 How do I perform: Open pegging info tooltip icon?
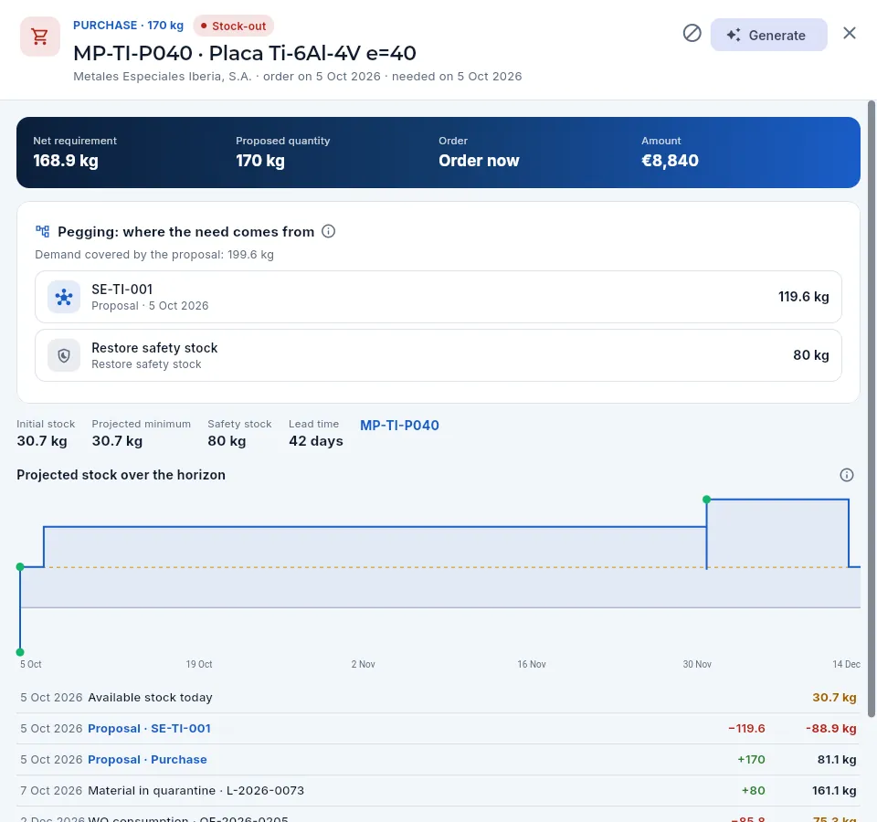coord(328,231)
